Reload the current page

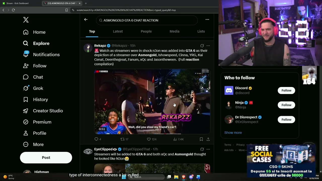(x=13, y=10)
